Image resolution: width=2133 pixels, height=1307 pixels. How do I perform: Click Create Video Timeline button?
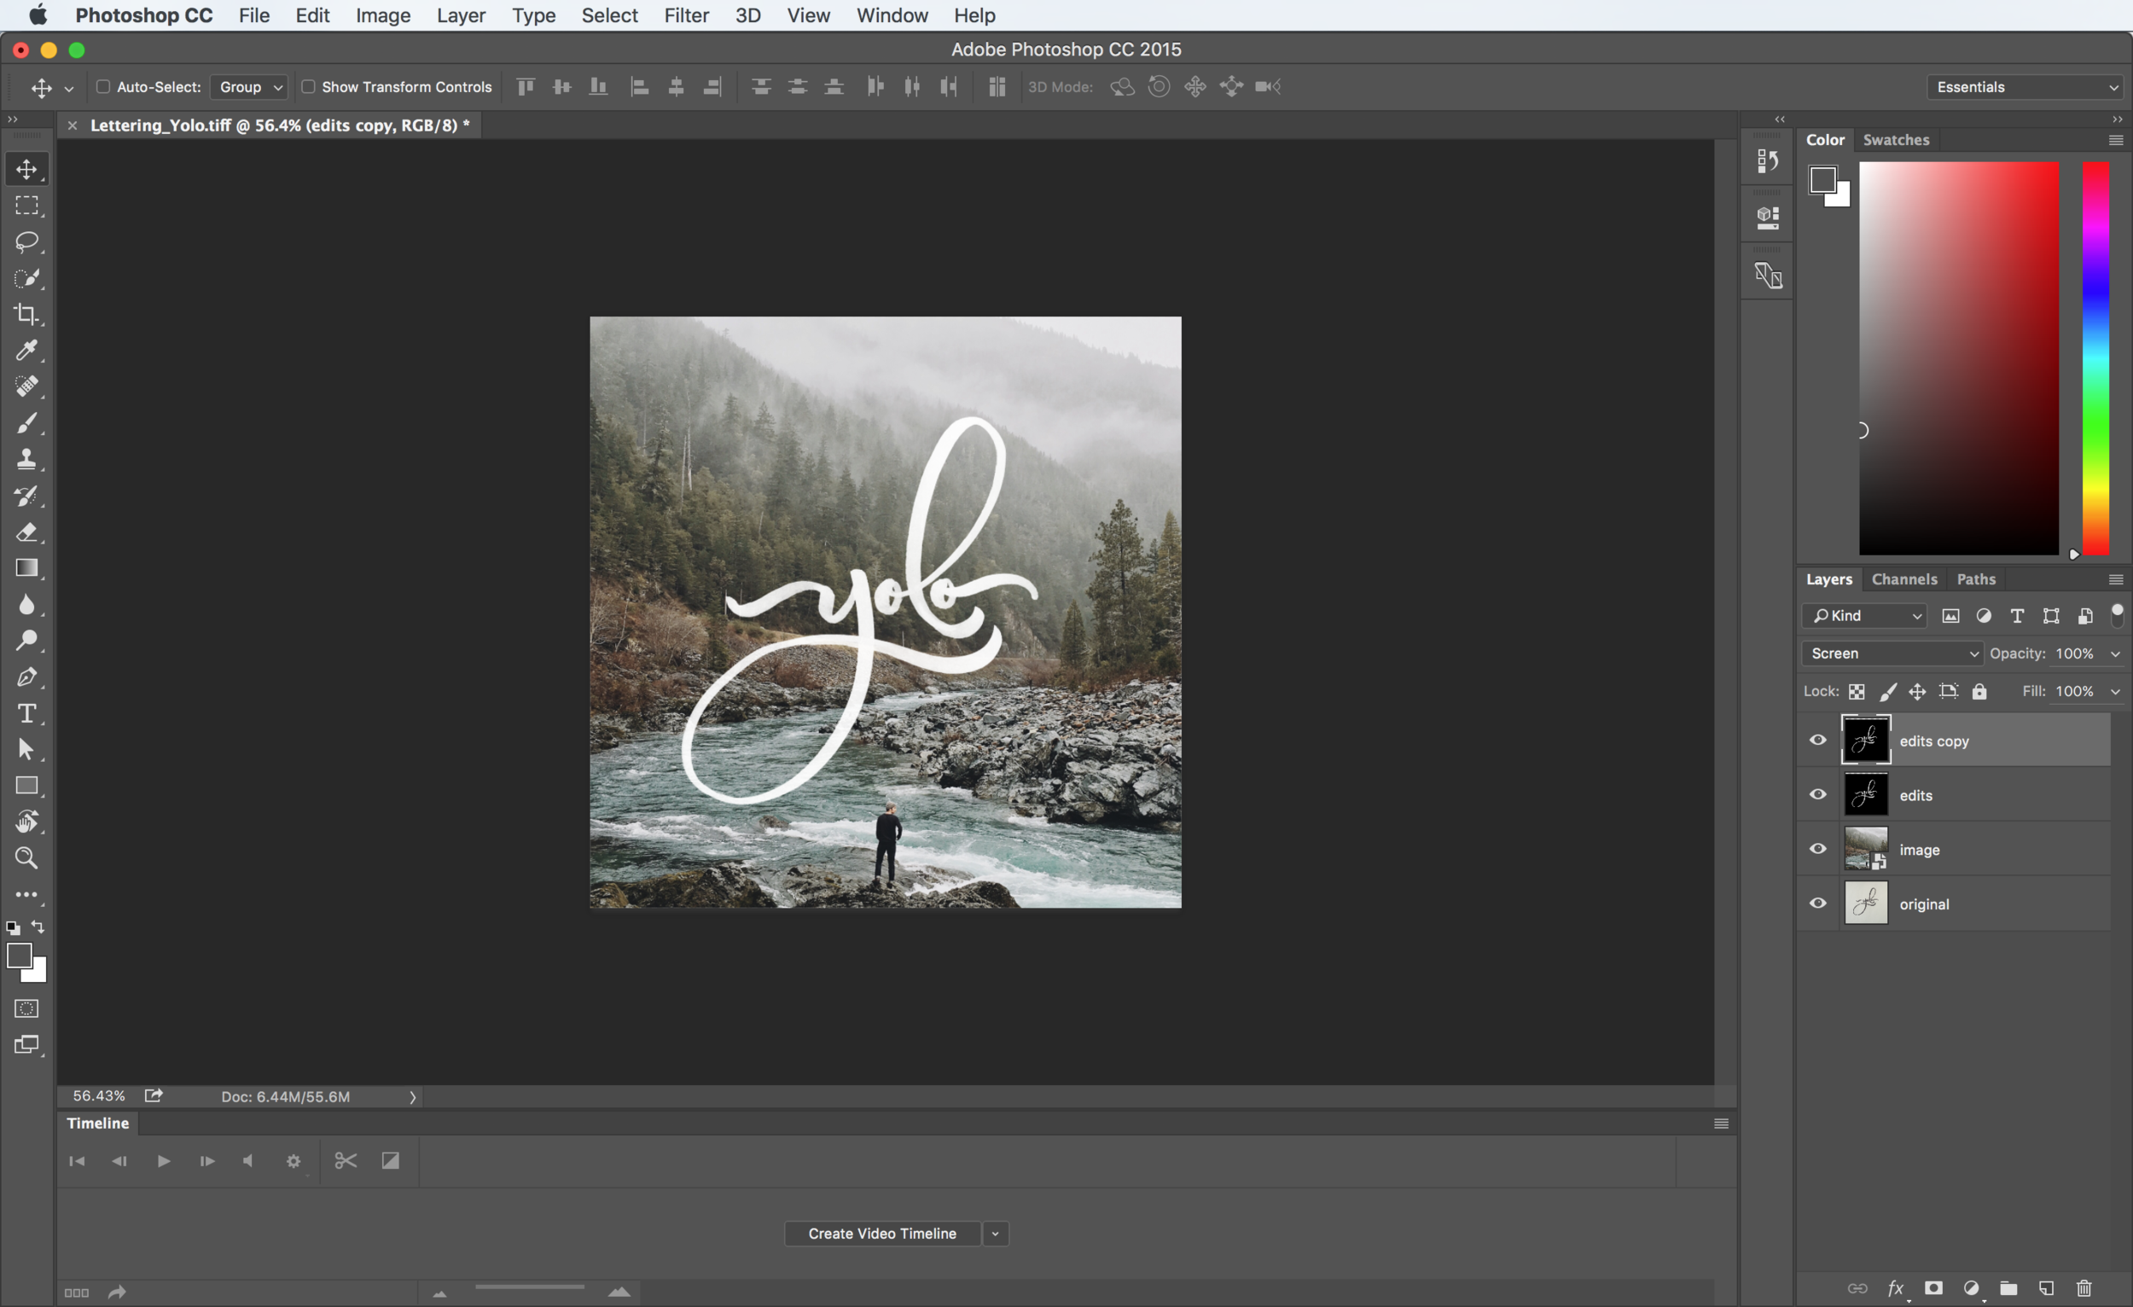[882, 1234]
